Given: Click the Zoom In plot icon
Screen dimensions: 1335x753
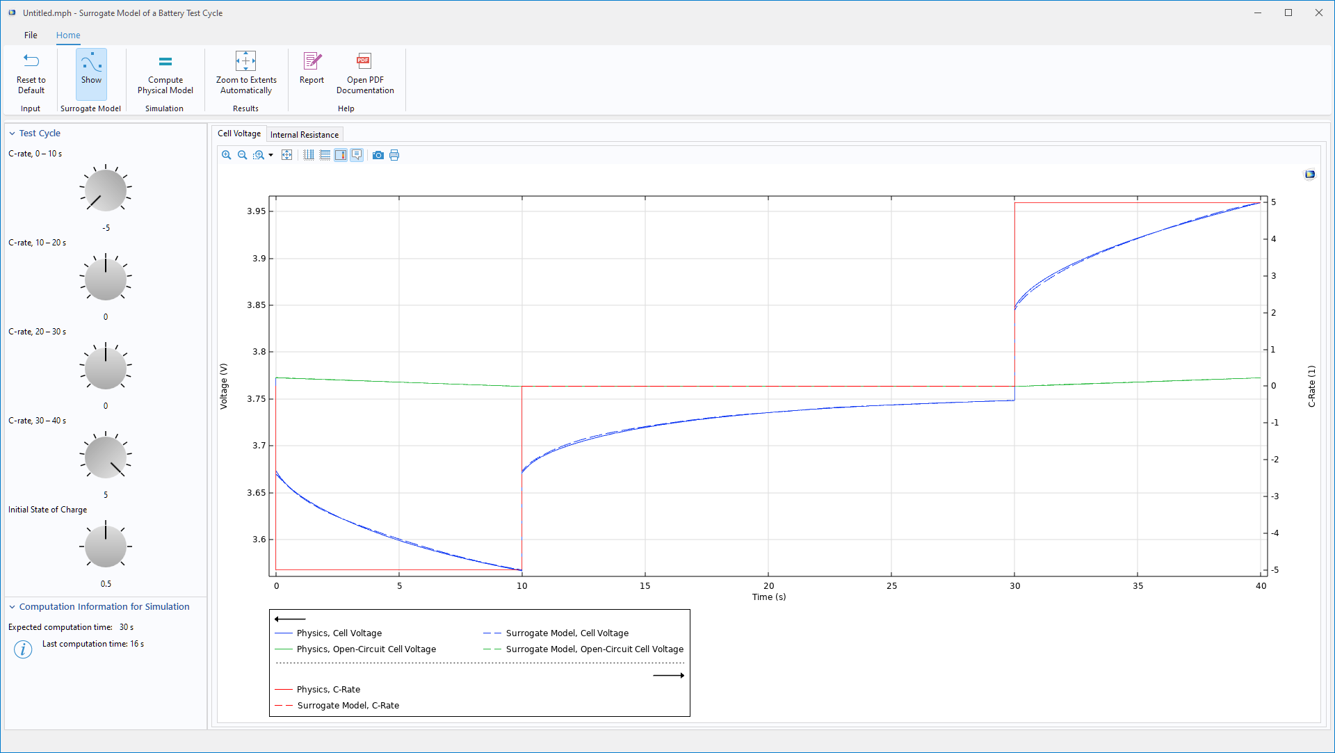Looking at the screenshot, I should coord(226,155).
